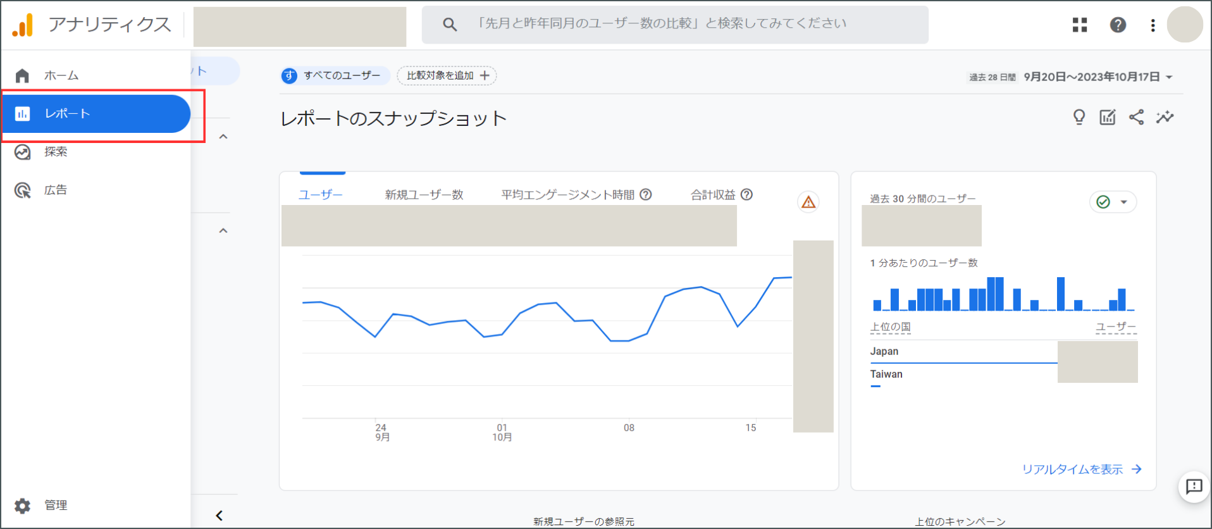The width and height of the screenshot is (1212, 529).
Task: Click 比較対象を追加 button
Action: 447,75
